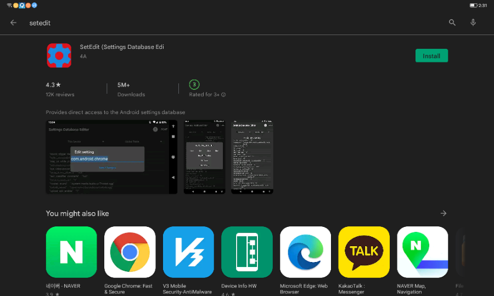Open the Google Chrome app icon
Screen dimensions: 494x296
130,252
